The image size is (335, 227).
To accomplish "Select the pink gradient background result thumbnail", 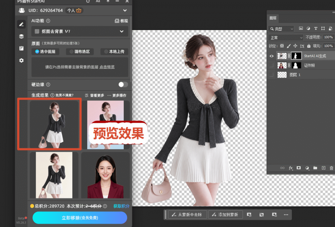I will coord(105,125).
